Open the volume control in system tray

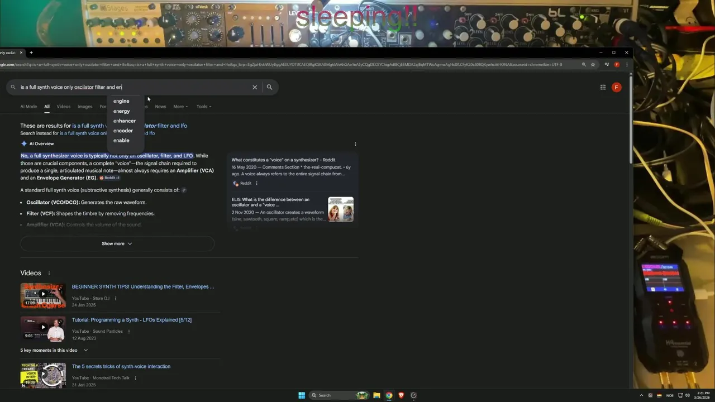coord(687,395)
